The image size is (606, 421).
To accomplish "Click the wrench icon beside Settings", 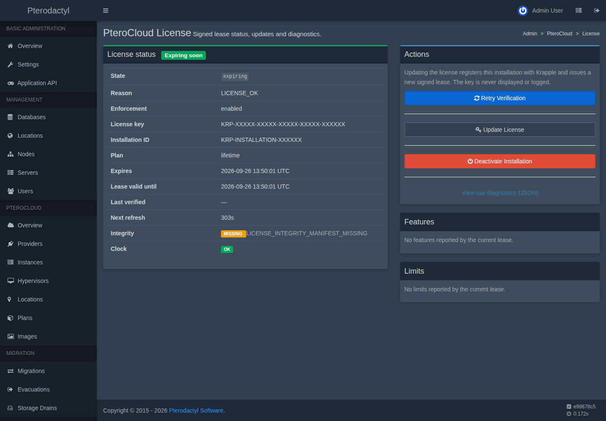I will 11,64.
